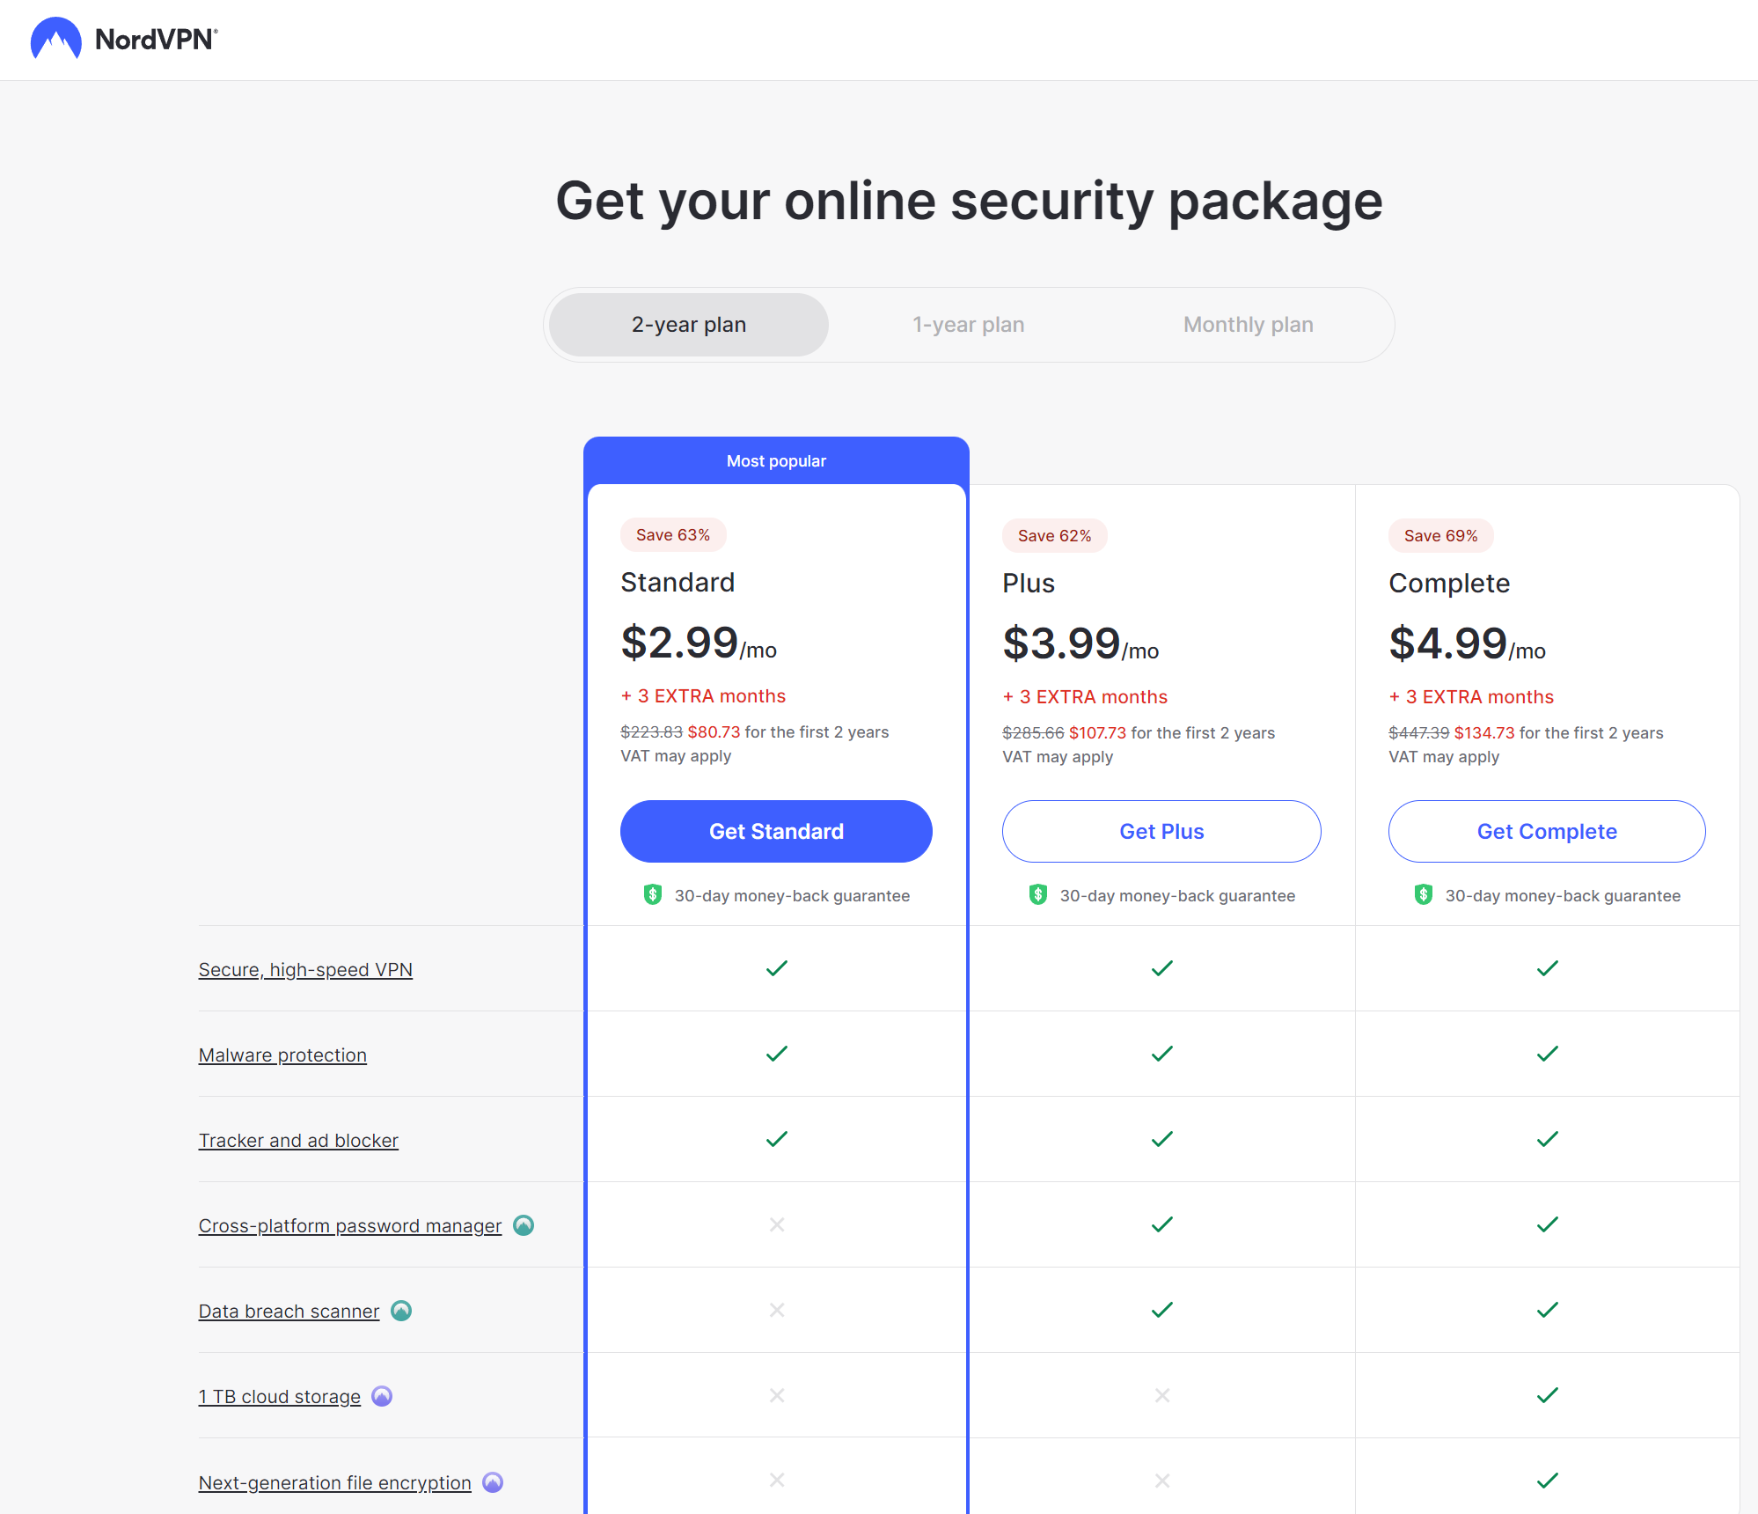Click the NordLocker icon beside cloud storage
Viewport: 1758px width, 1514px height.
click(x=382, y=1396)
